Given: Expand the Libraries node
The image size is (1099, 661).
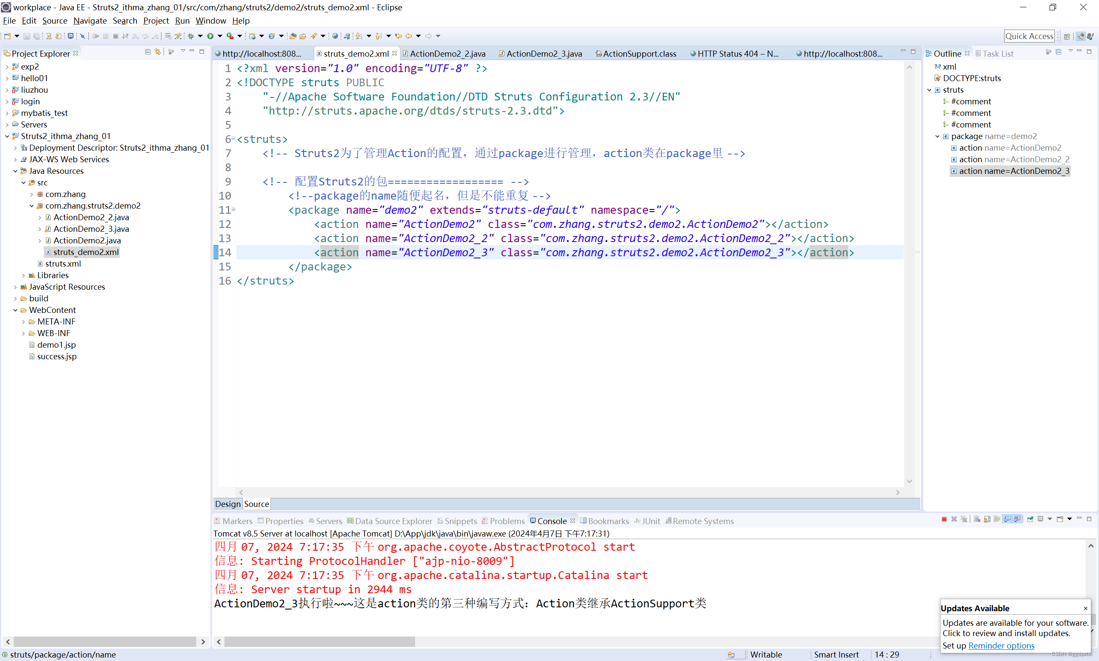Looking at the screenshot, I should pyautogui.click(x=24, y=275).
